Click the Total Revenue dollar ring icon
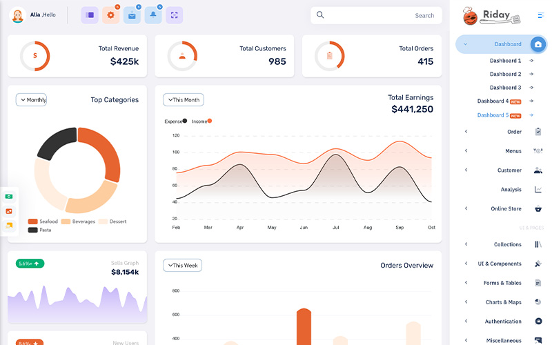Viewport: 552px width, 345px height. tap(35, 56)
